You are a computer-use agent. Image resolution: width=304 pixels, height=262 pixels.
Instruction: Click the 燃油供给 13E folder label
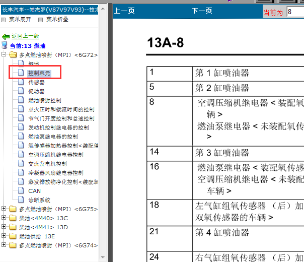pos(37,236)
